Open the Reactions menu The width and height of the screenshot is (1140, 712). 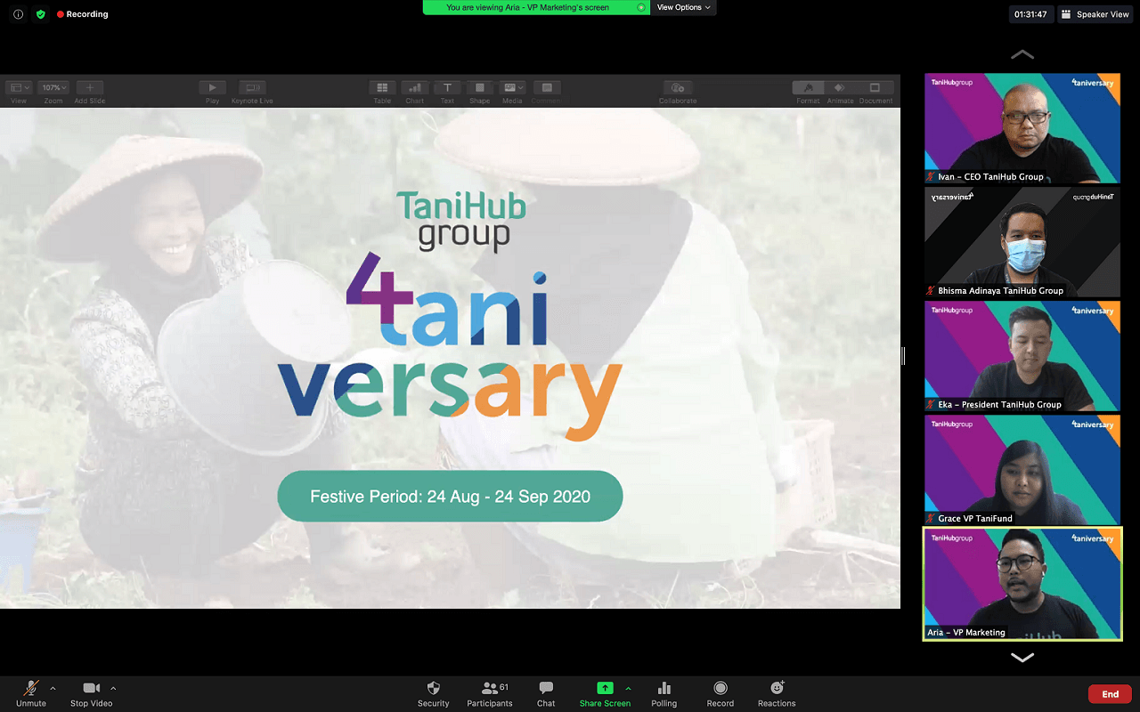(777, 689)
